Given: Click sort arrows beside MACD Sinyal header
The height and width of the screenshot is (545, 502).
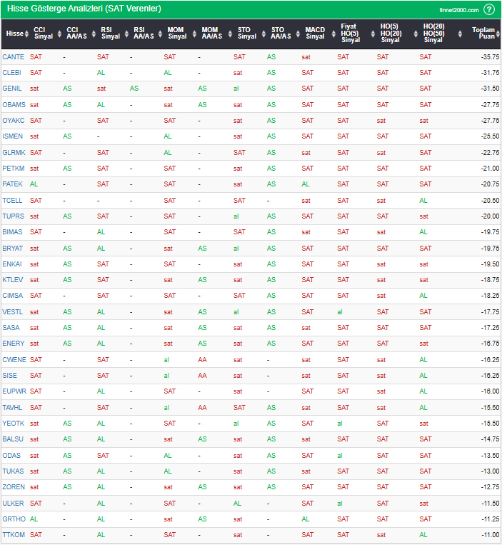Looking at the screenshot, I should [329, 34].
